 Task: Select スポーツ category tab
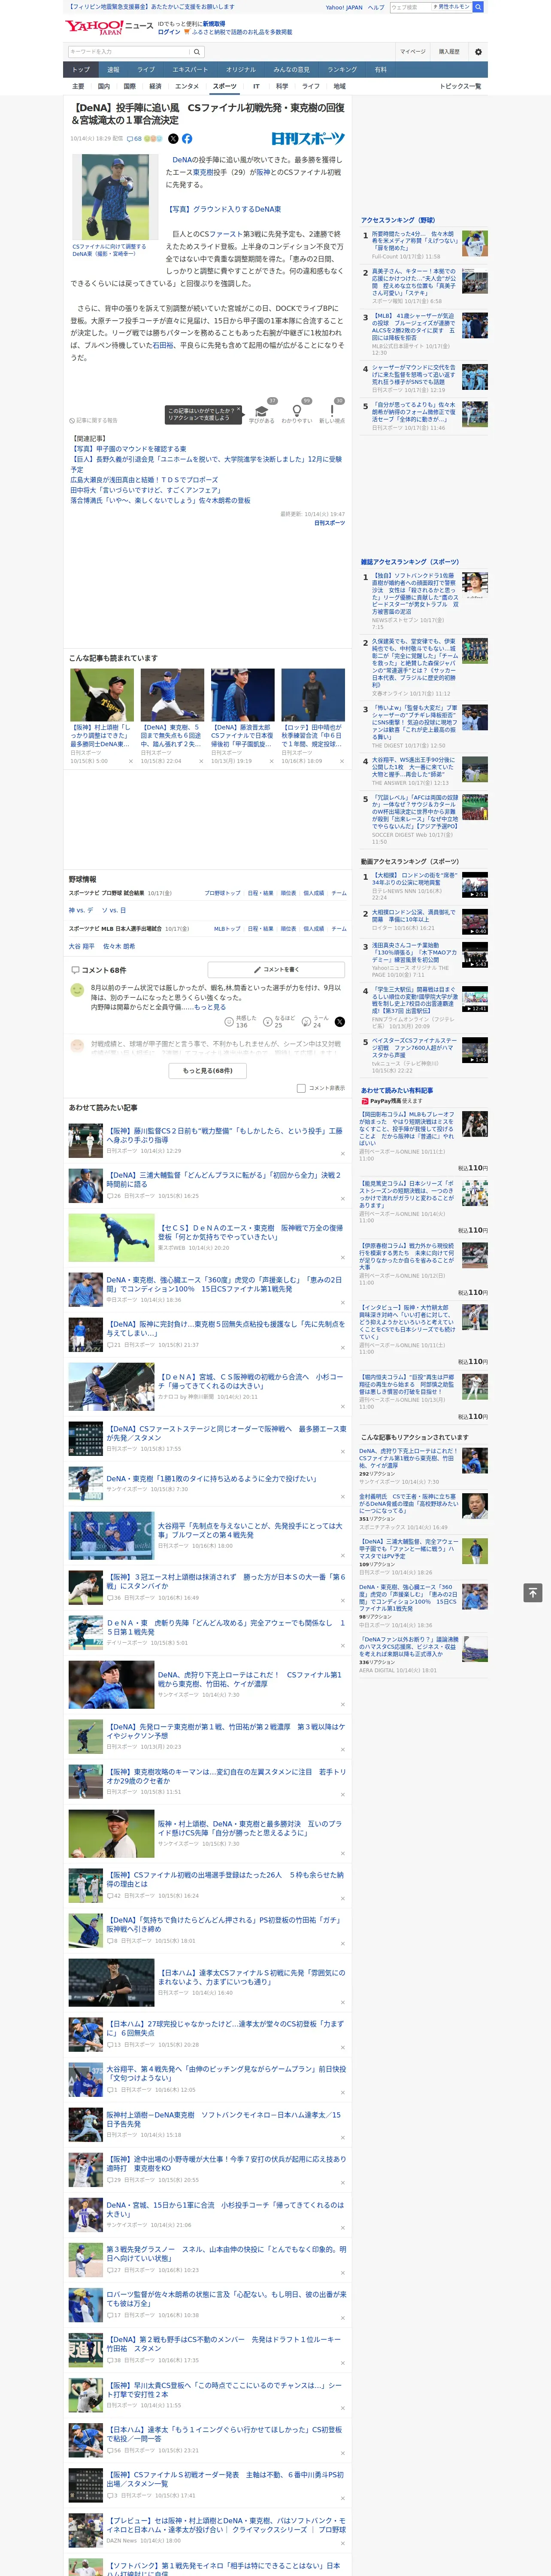(x=225, y=86)
